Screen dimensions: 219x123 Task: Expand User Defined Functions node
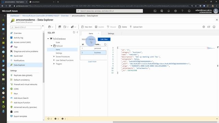point(54,60)
